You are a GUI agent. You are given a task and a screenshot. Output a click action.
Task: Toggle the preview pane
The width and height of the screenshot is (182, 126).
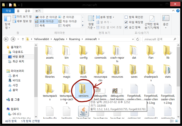22,17
